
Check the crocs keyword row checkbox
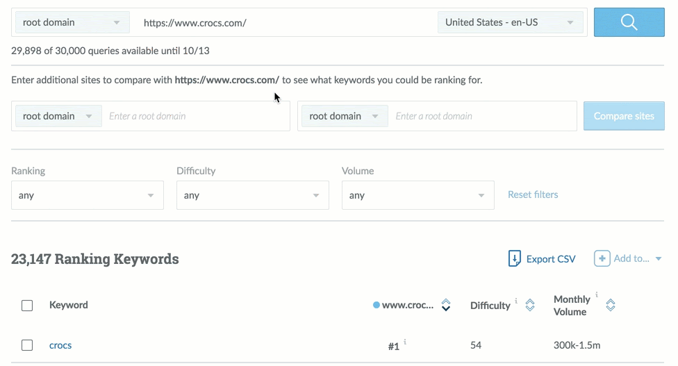27,345
